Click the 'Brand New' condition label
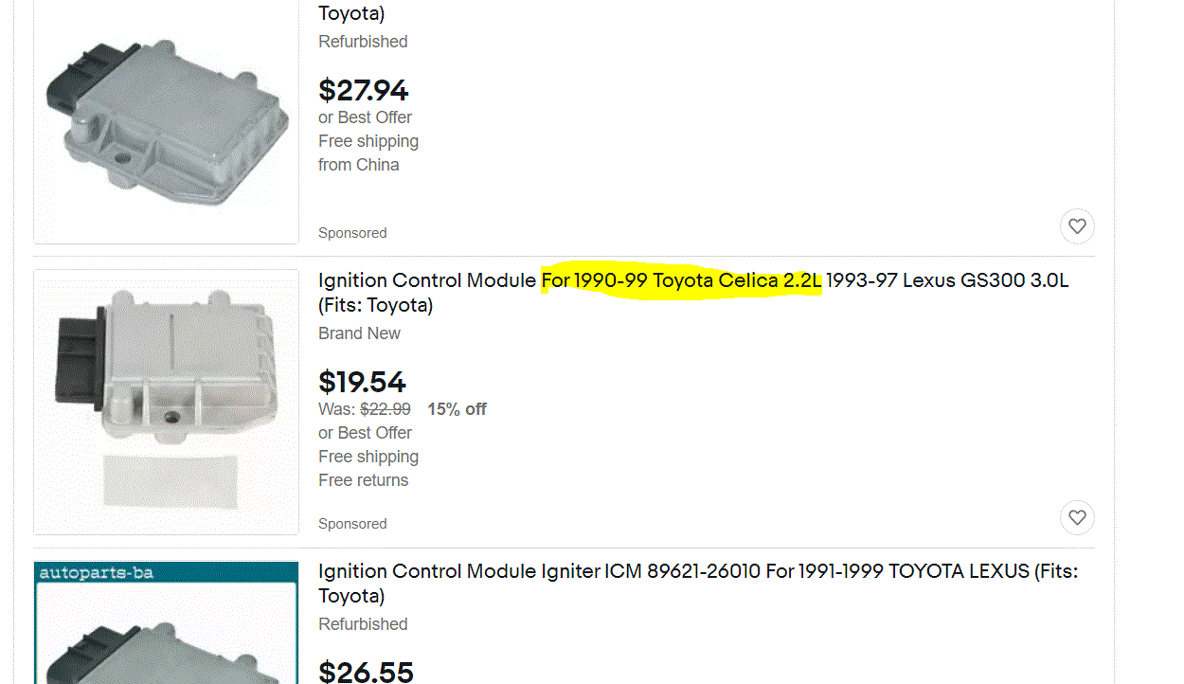Screen dimensions: 1184x684 [x=359, y=333]
